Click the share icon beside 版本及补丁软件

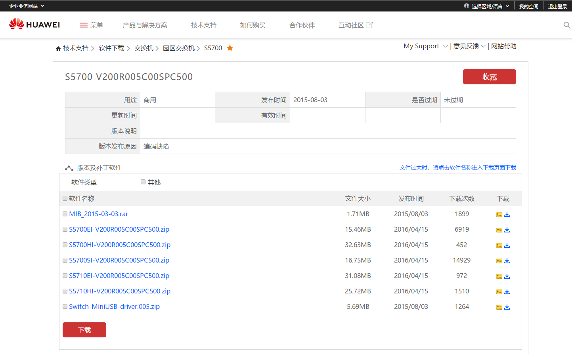[x=69, y=168]
